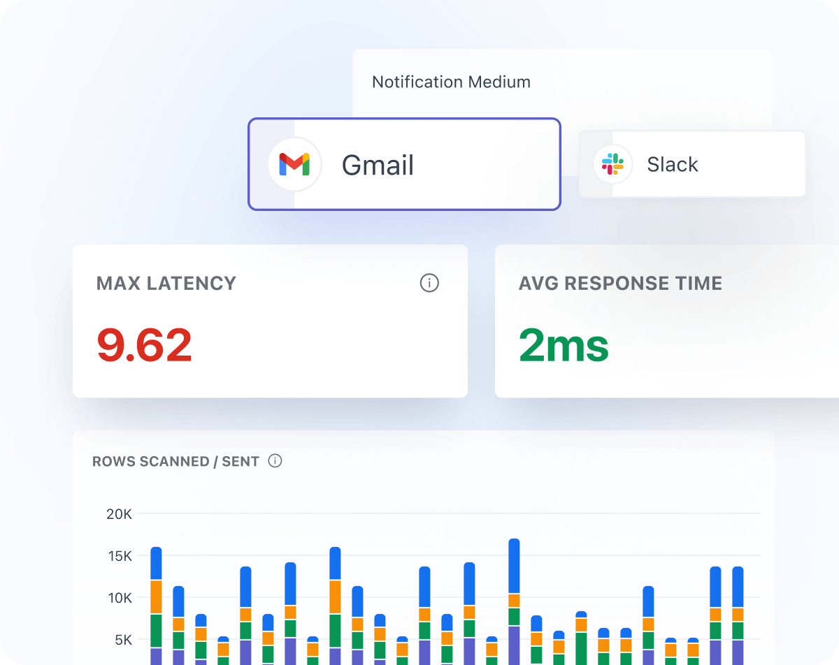Click the Slack logo icon
The height and width of the screenshot is (665, 839).
click(x=612, y=164)
